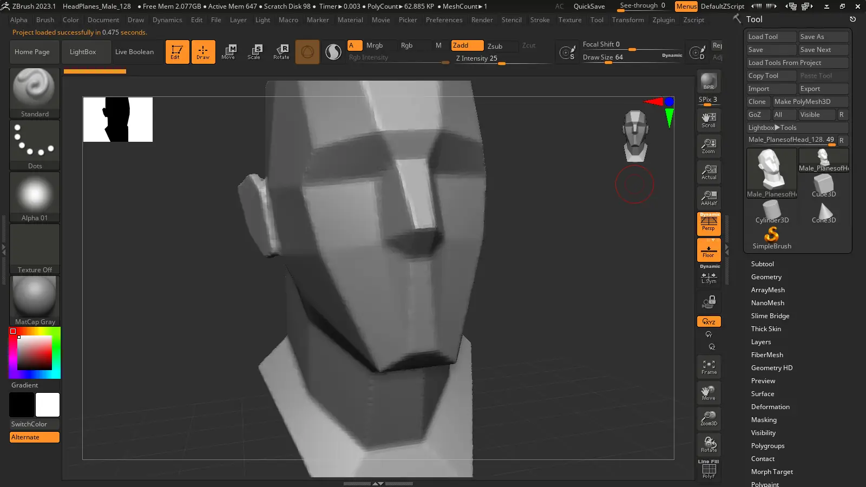Select the Scale transform tool
The image size is (866, 487).
point(254,51)
